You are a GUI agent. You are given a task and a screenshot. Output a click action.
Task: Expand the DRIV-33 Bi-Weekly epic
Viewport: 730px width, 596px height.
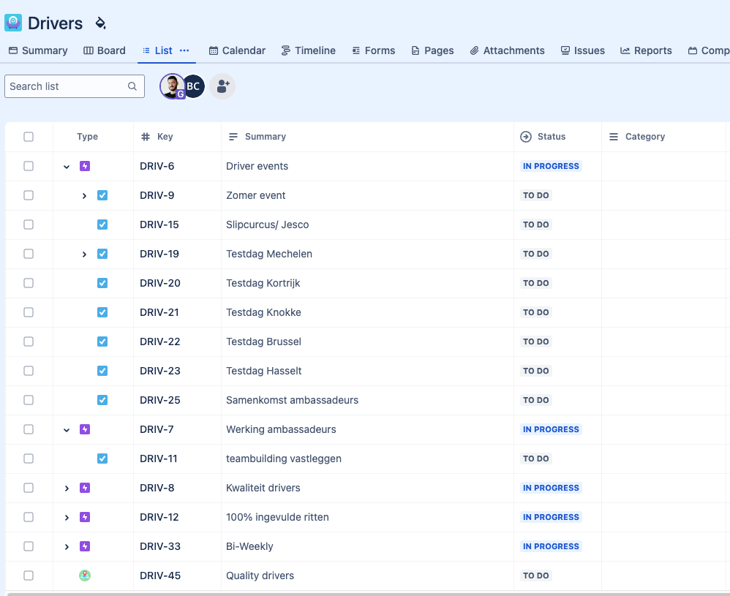(67, 547)
